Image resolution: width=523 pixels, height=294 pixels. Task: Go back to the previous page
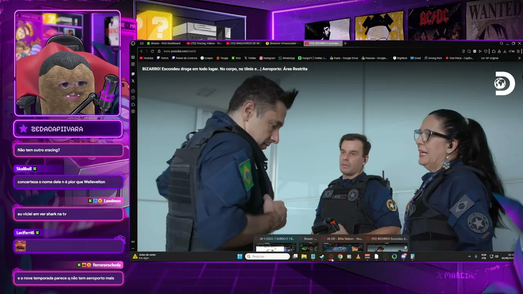click(141, 51)
